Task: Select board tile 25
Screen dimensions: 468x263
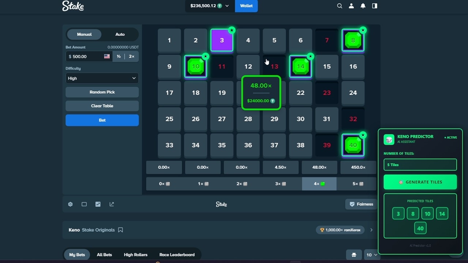Action: click(x=169, y=119)
